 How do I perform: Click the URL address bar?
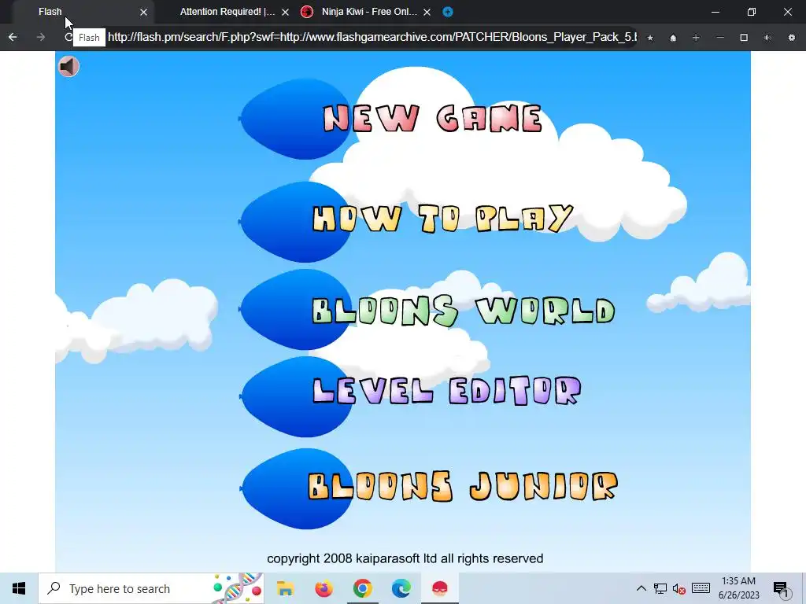(x=372, y=37)
